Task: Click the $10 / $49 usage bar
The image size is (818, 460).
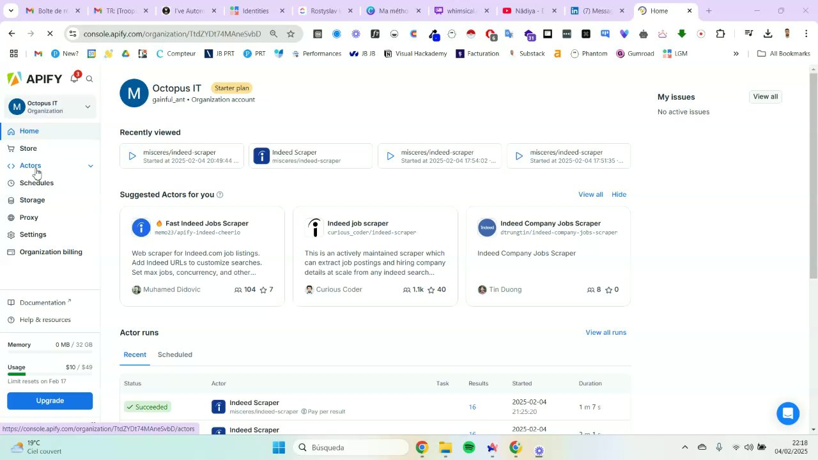Action: tap(50, 374)
